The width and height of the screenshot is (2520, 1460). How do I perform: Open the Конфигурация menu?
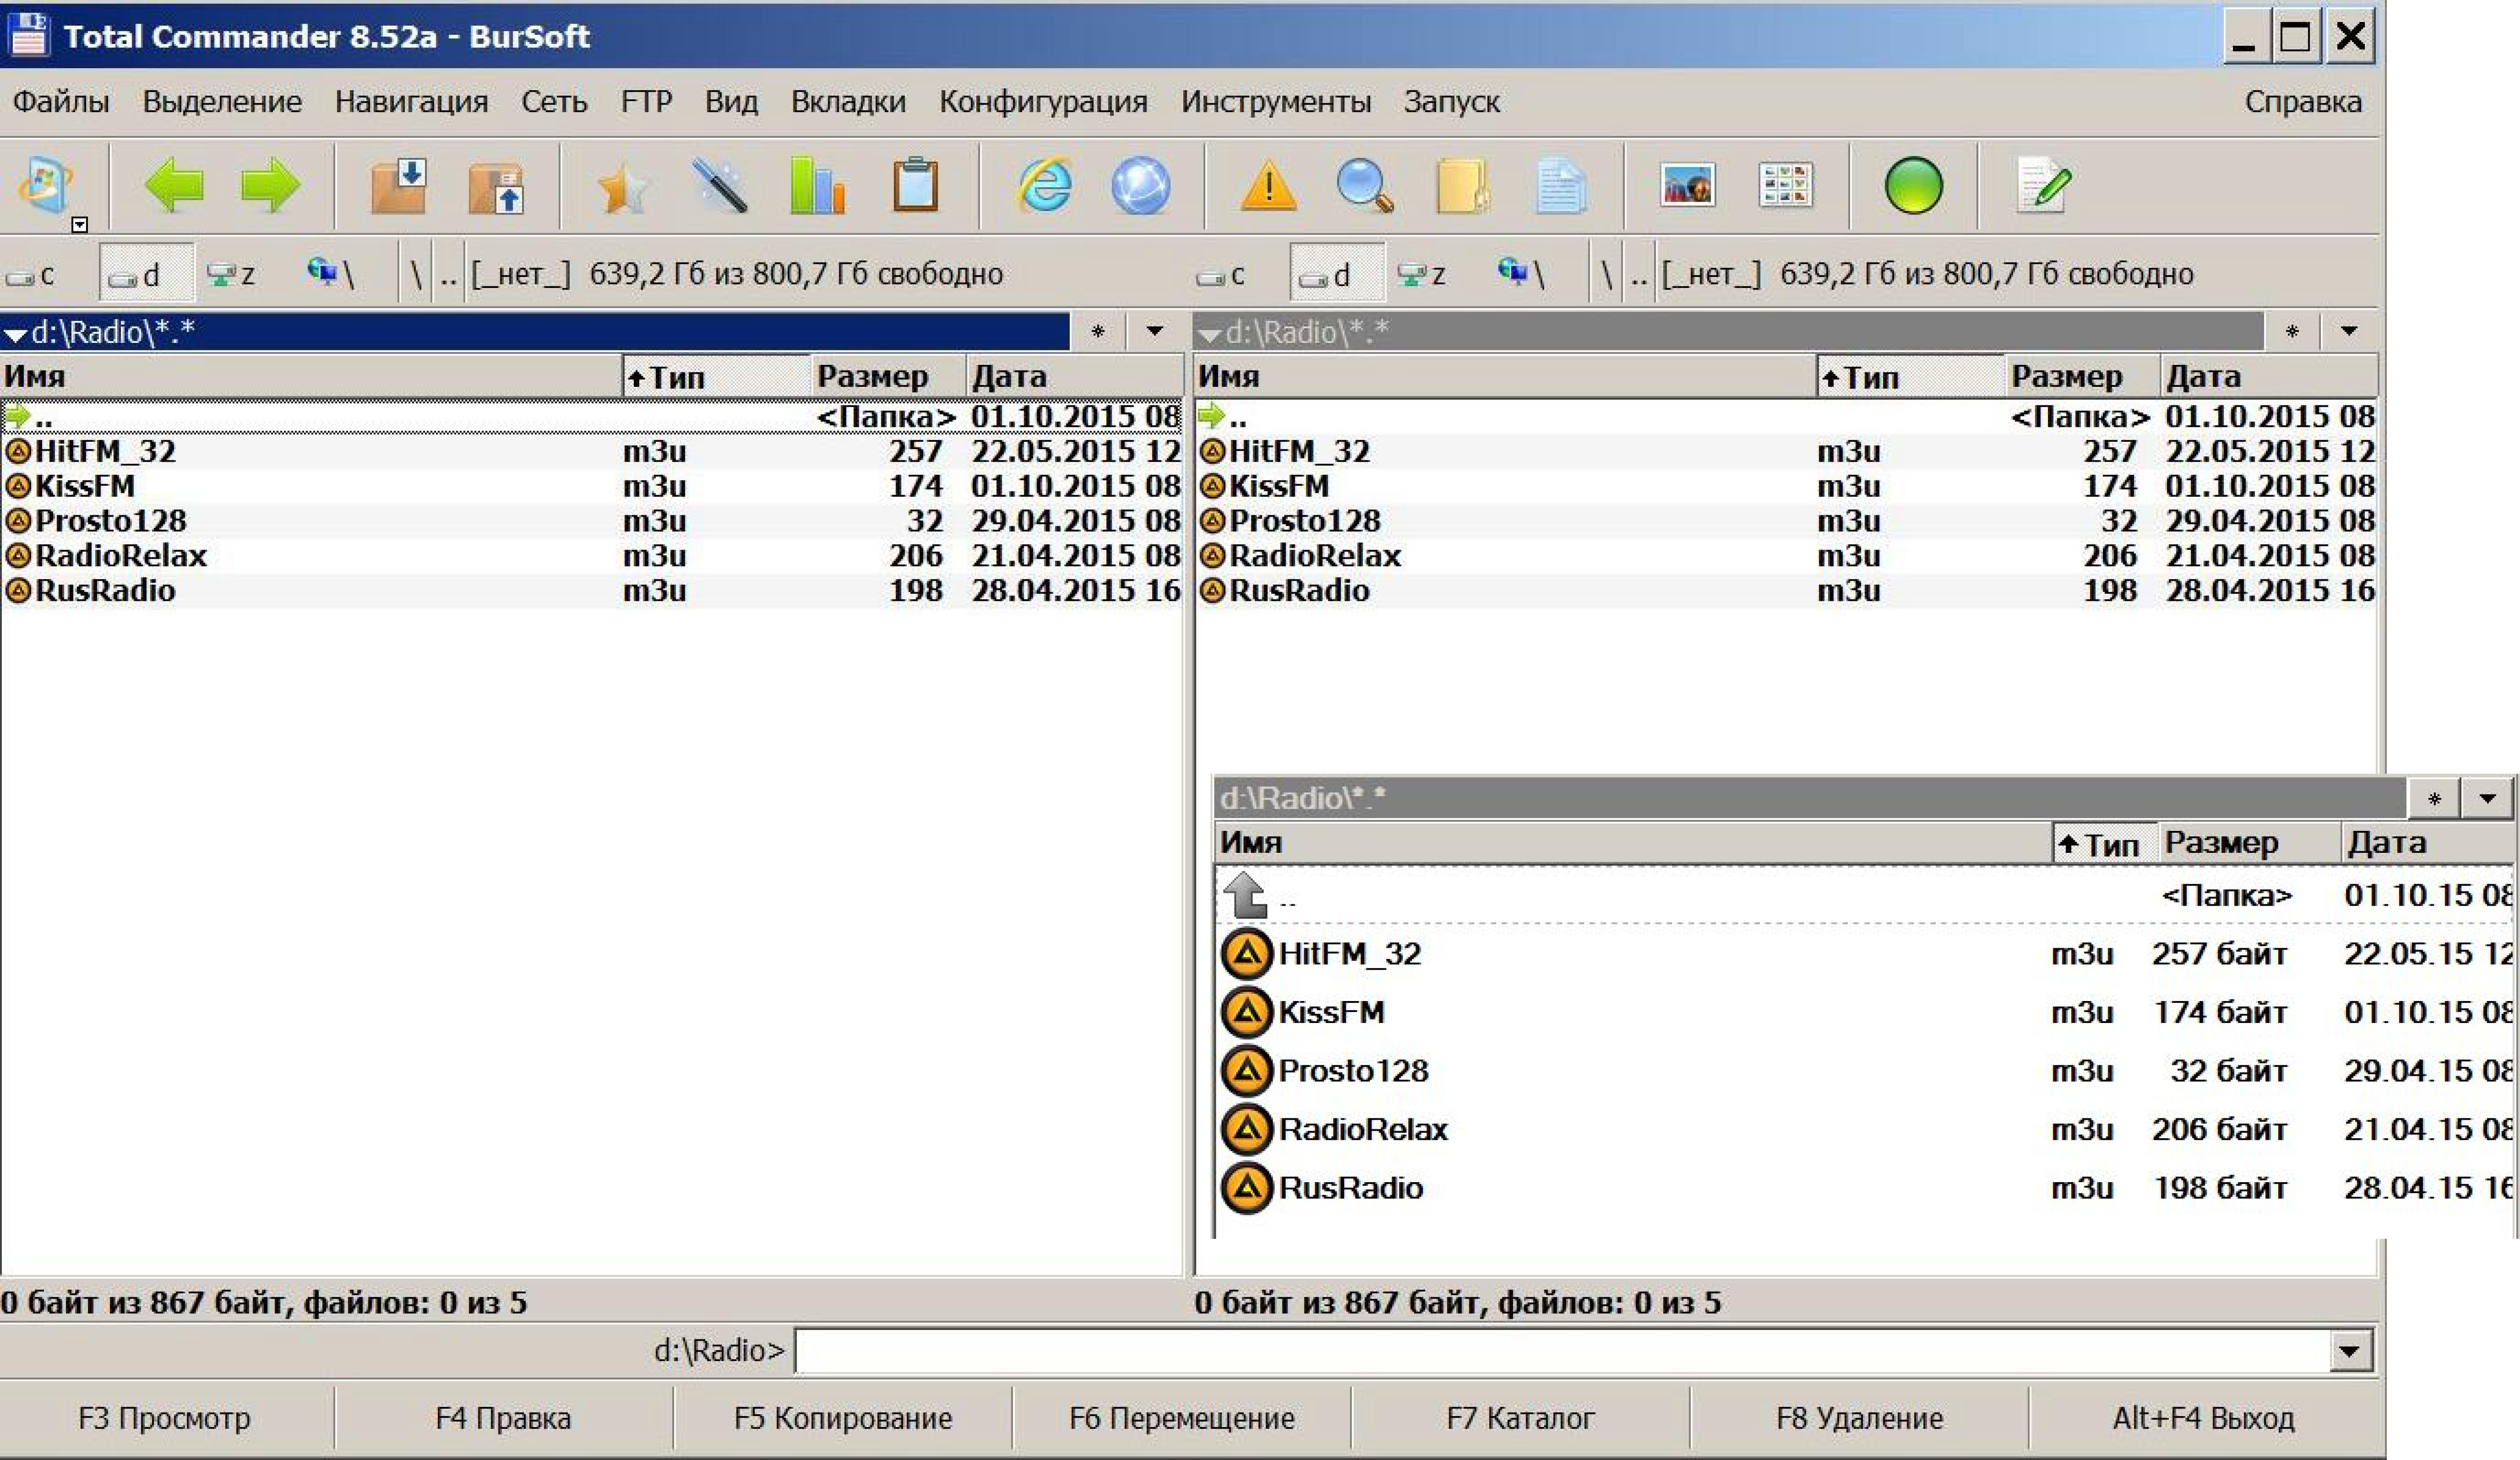click(1043, 102)
